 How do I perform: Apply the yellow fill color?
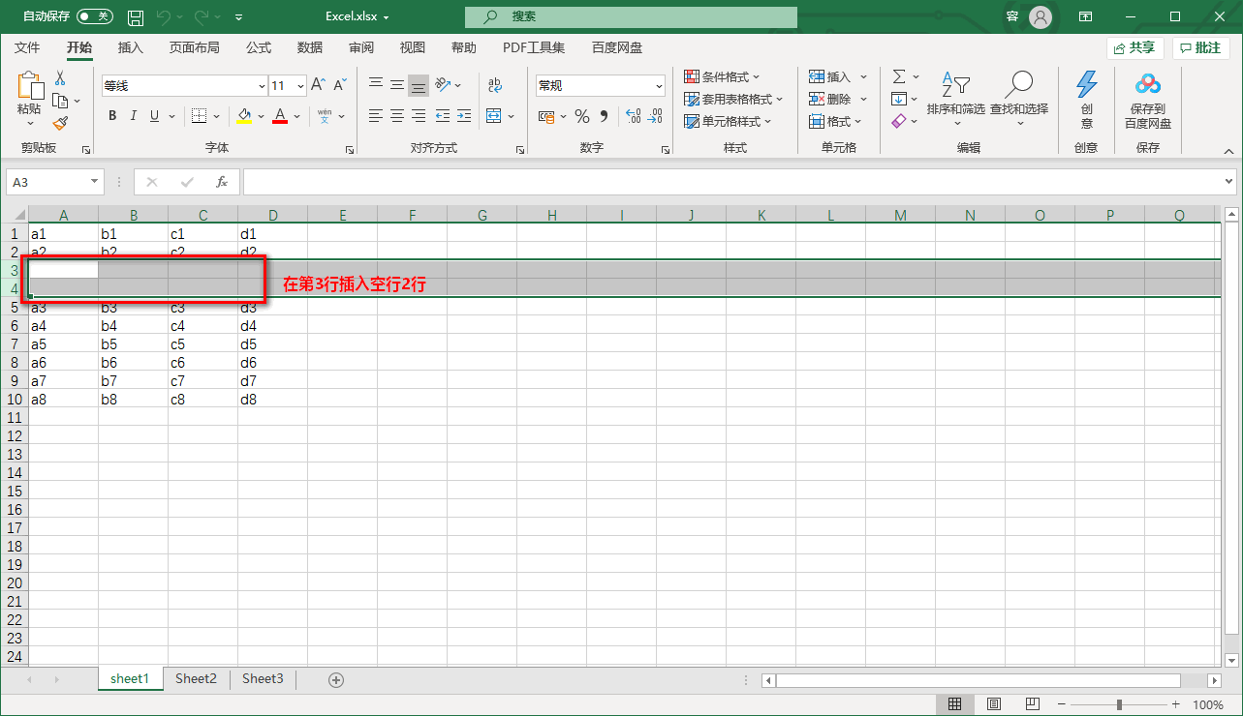(244, 116)
